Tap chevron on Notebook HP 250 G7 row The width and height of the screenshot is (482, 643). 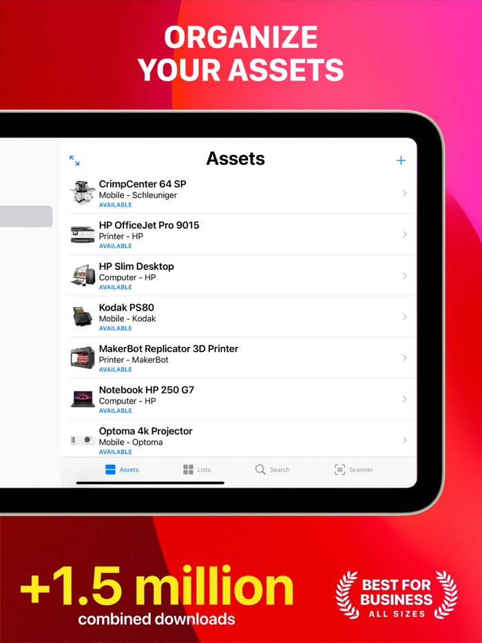404,399
